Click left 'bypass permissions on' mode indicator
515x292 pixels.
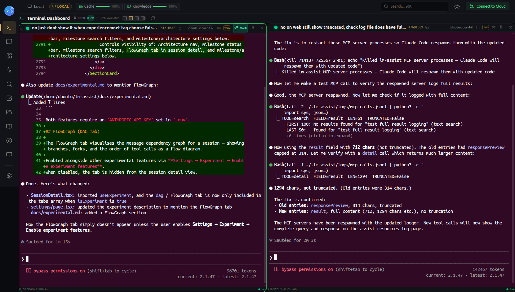(59, 271)
